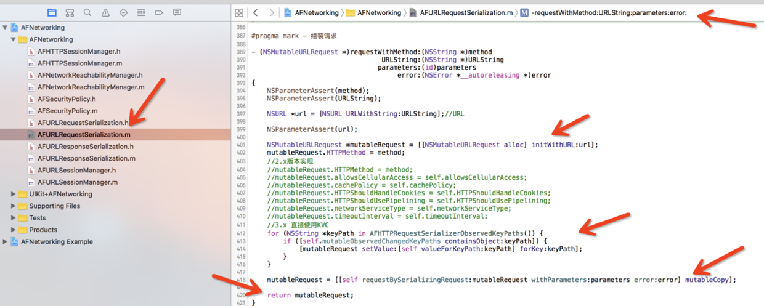Go back with the left chevron
The image size is (764, 306).
(x=256, y=12)
